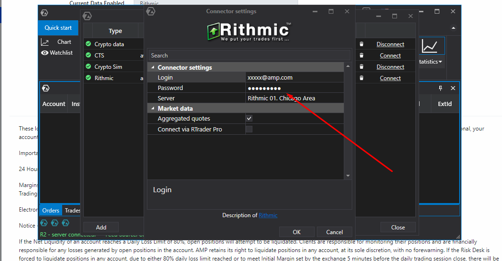502x261 pixels.
Task: Click the Search field in Connector settings
Action: (x=249, y=56)
